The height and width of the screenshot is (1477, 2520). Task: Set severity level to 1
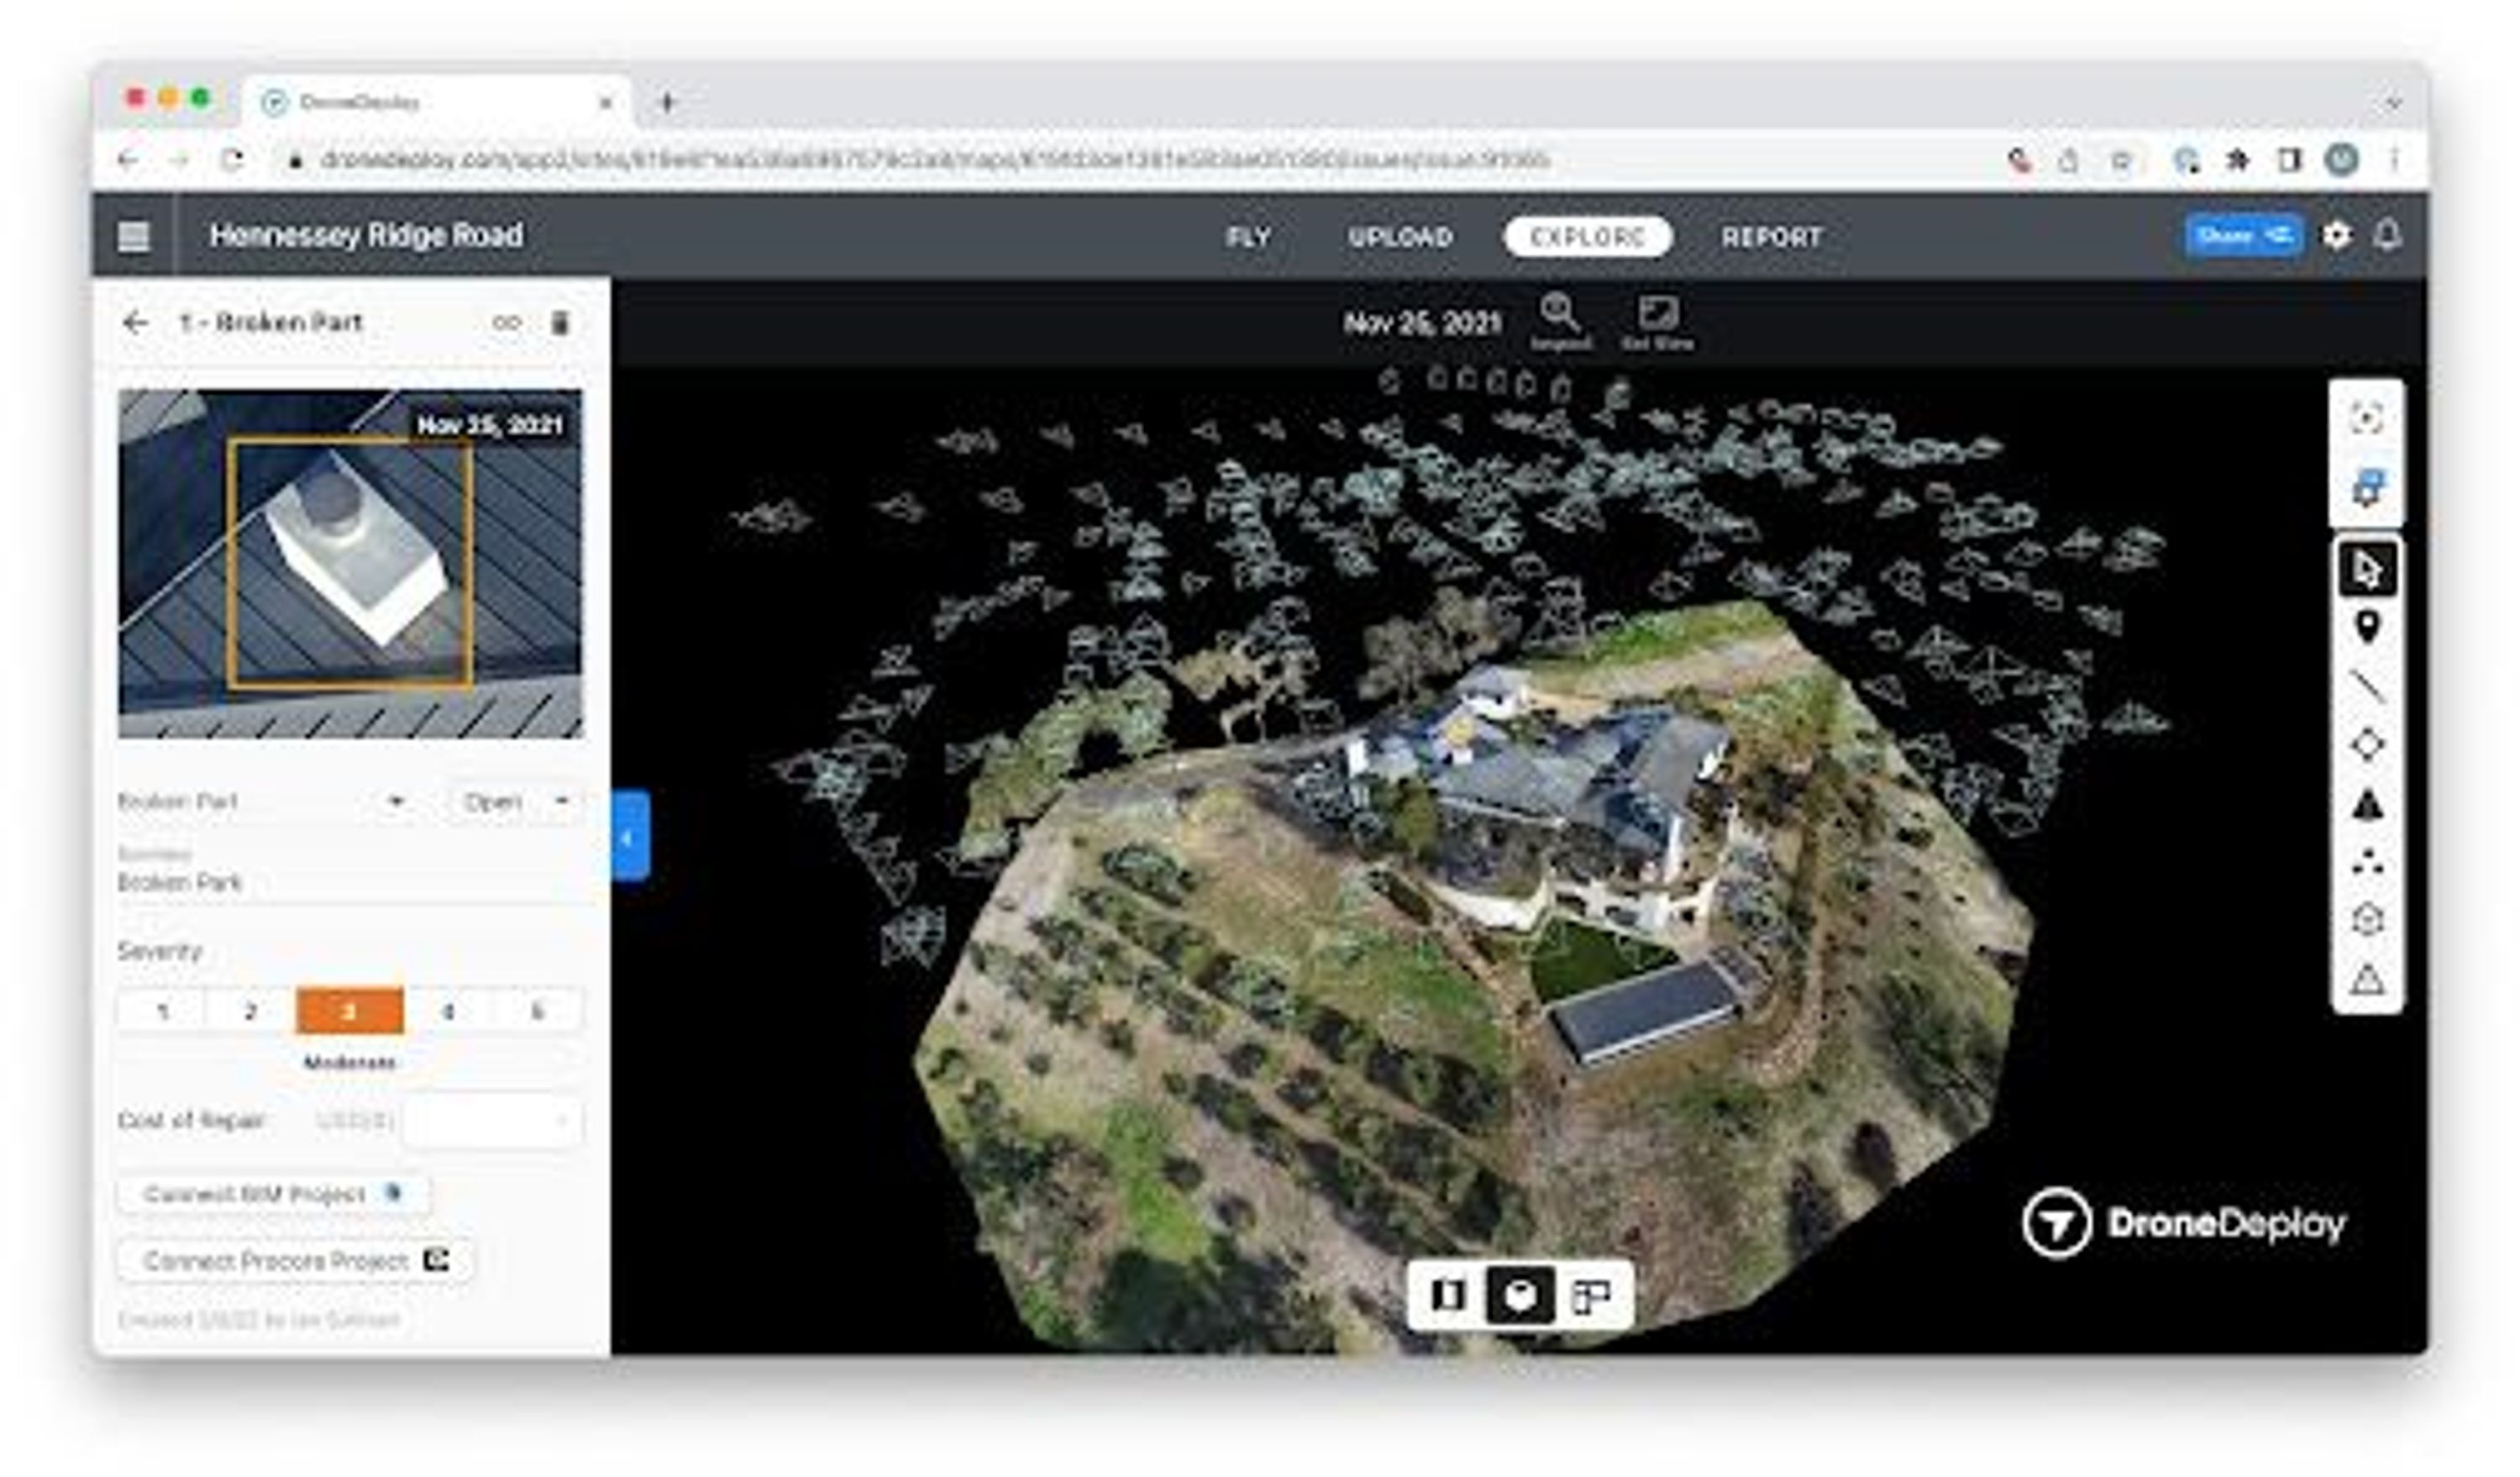click(162, 1012)
